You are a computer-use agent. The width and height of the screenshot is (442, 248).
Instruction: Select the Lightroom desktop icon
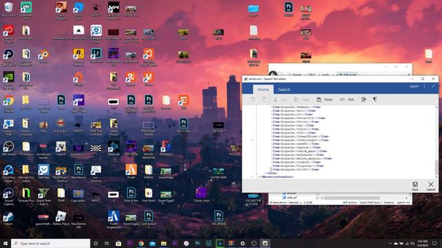pyautogui.click(x=96, y=56)
